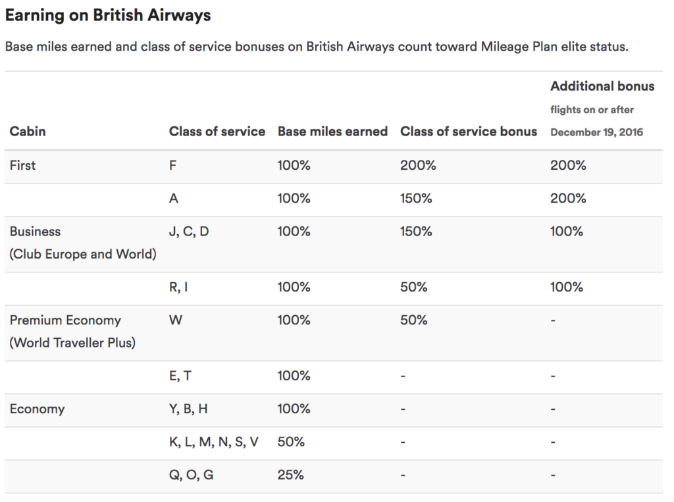
Task: Select the "Class of service" column header
Action: (x=217, y=131)
